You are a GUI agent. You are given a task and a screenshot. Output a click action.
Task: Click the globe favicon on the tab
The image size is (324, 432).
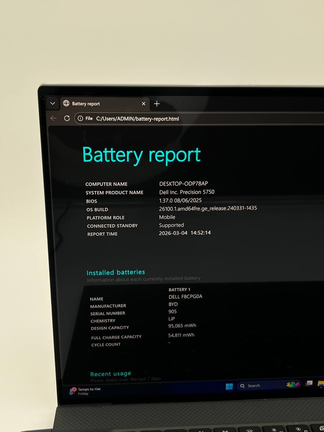[x=66, y=103]
